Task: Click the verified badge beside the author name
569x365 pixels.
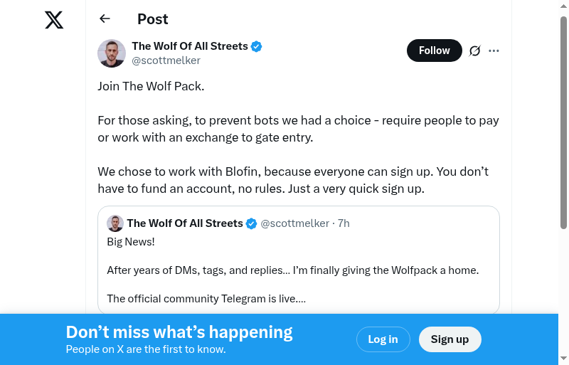Action: [x=257, y=46]
